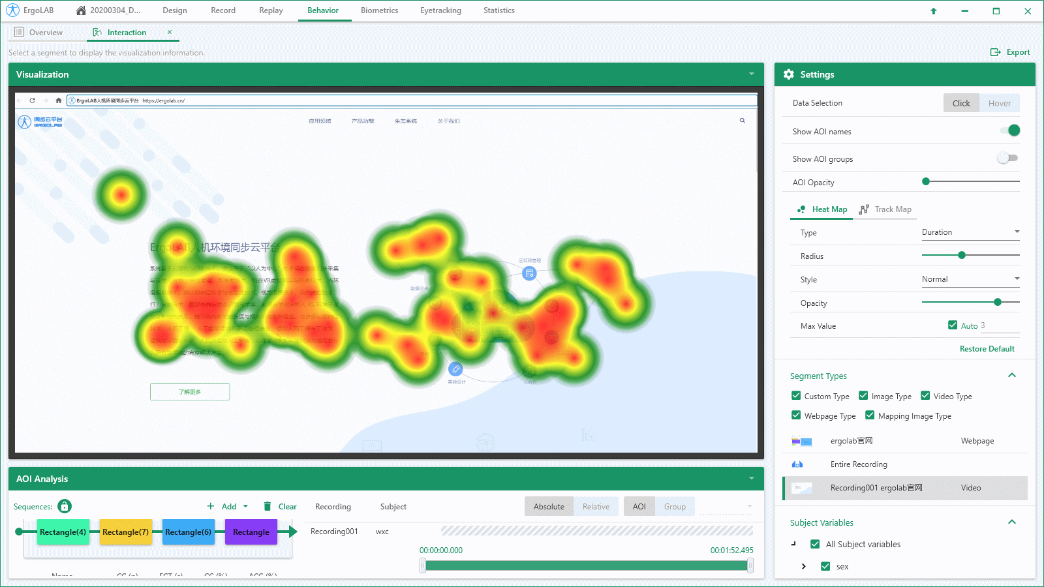Click the sequence arrow end icon
Screen dimensions: 1044x587
pyautogui.click(x=293, y=532)
